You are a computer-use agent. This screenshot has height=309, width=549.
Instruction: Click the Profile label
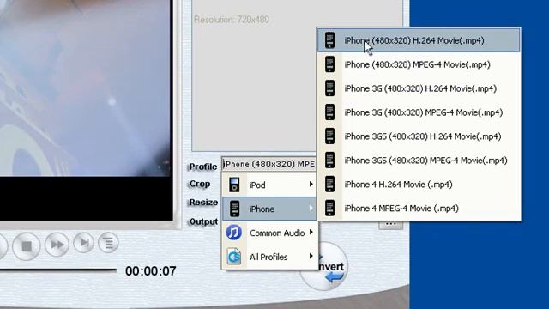click(203, 167)
